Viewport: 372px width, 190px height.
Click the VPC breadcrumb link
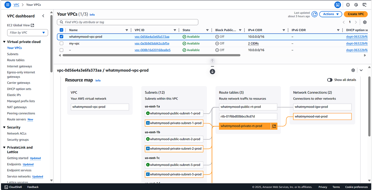(x=16, y=5)
